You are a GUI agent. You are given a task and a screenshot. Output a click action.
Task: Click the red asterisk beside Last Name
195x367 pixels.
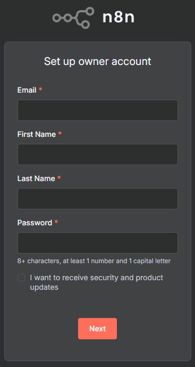[59, 178]
